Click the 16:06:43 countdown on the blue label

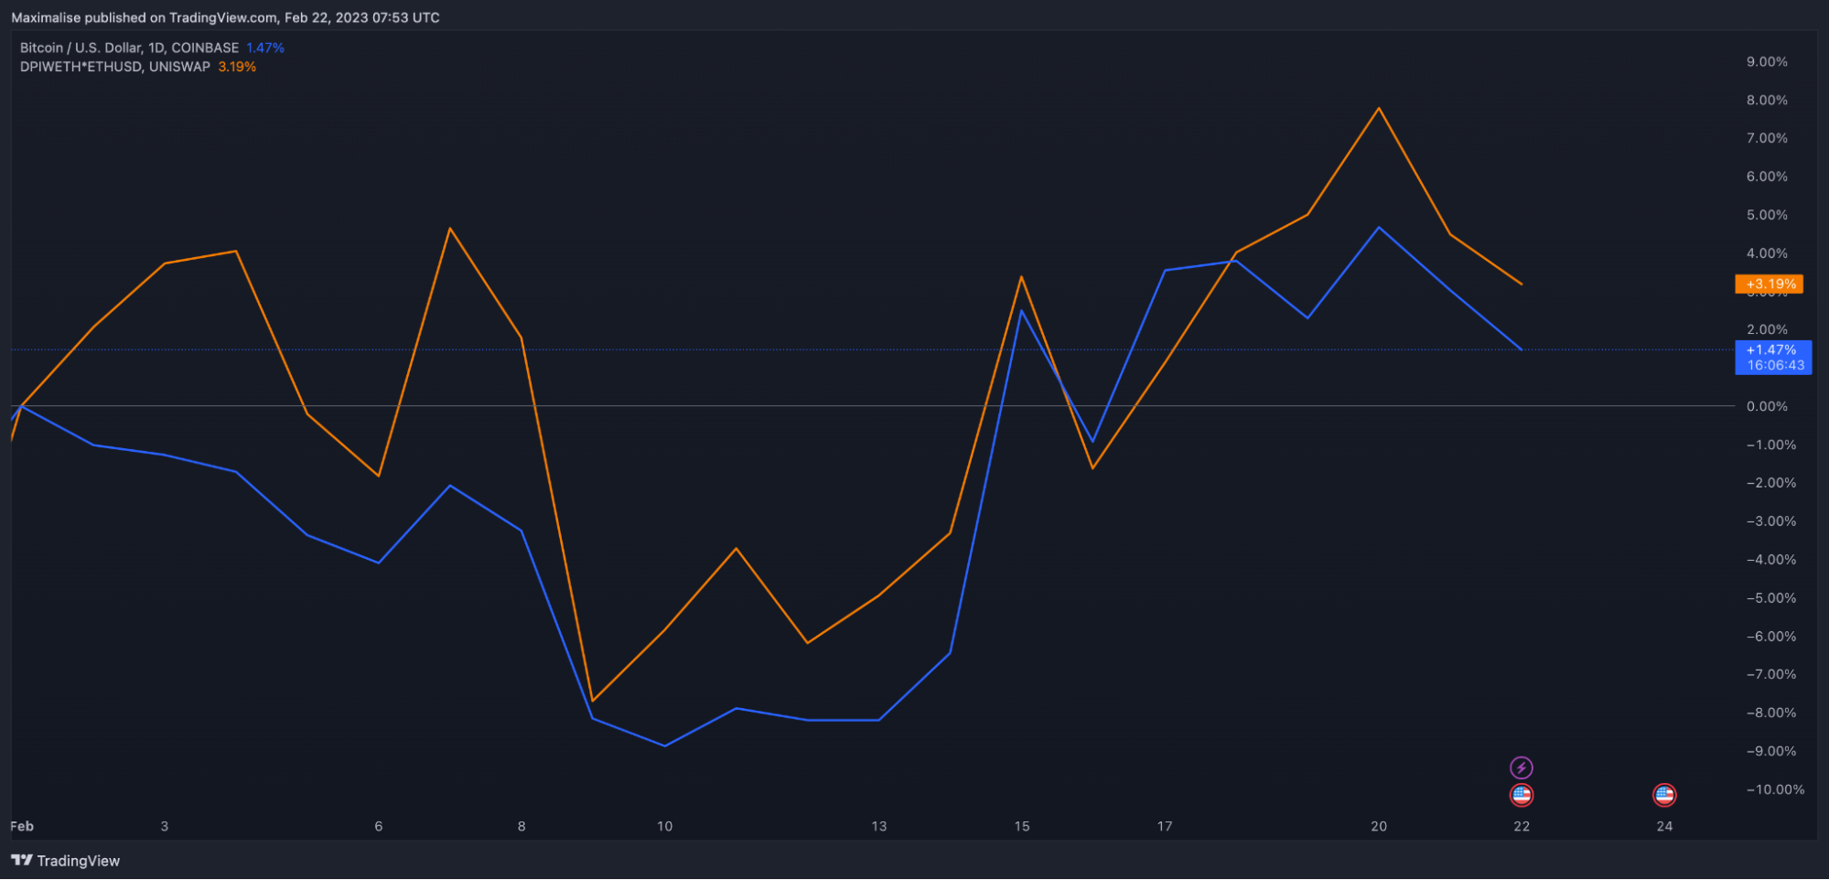(1775, 365)
